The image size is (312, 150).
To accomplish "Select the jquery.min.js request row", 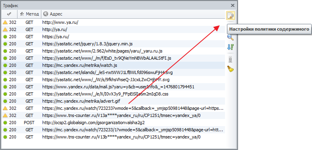I will click(x=113, y=44).
